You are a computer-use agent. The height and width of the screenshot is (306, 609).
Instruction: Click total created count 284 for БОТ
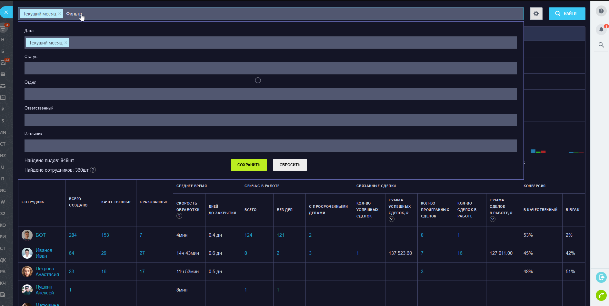[x=73, y=235]
